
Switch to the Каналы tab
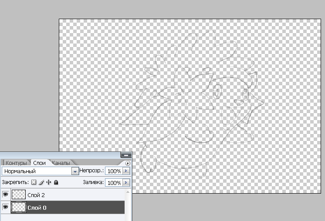coord(61,163)
